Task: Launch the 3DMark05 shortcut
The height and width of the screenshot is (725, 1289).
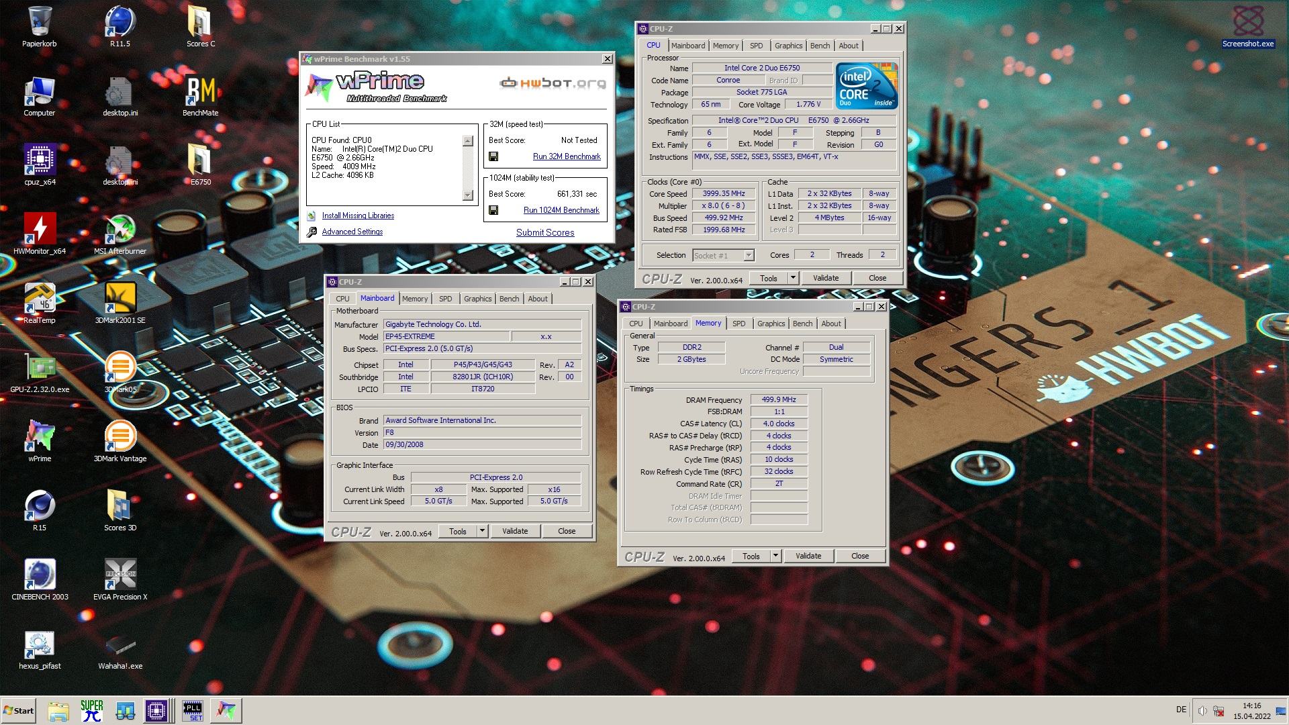Action: click(x=120, y=373)
